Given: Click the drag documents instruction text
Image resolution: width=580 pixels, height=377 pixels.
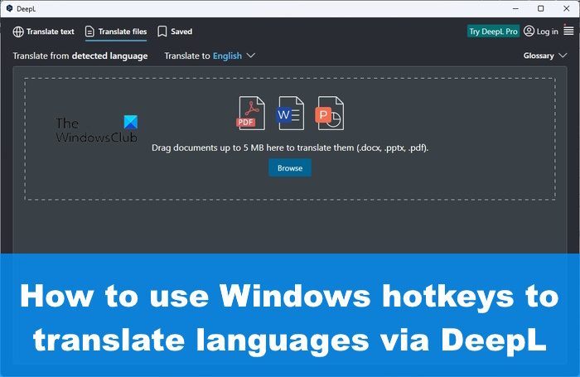Looking at the screenshot, I should 290,148.
